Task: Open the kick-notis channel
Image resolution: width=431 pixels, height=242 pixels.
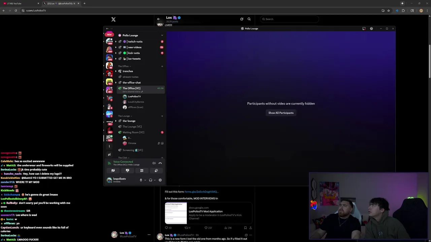Action: click(x=140, y=53)
